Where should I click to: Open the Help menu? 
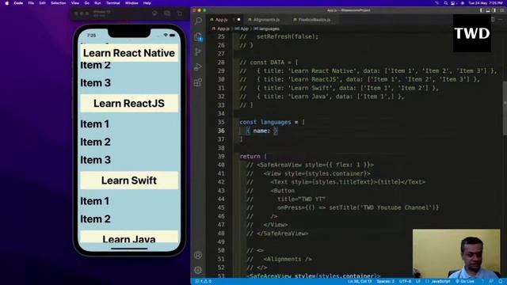tap(147, 3)
